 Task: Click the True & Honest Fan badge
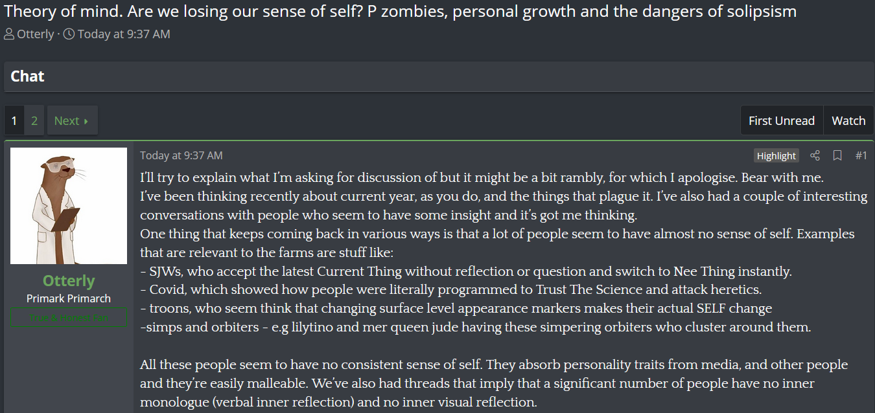[69, 317]
